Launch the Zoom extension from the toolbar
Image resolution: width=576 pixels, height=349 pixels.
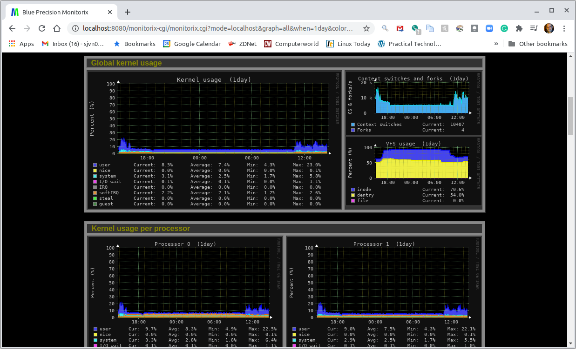(489, 28)
